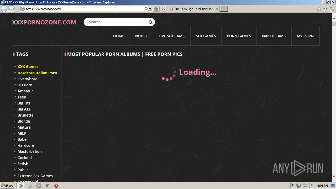Open the third navigation menu item
Viewport: 336px width, 189px height.
[171, 36]
